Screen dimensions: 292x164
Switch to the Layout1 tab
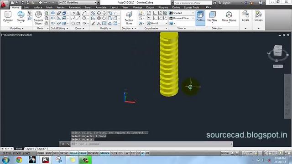(29, 149)
